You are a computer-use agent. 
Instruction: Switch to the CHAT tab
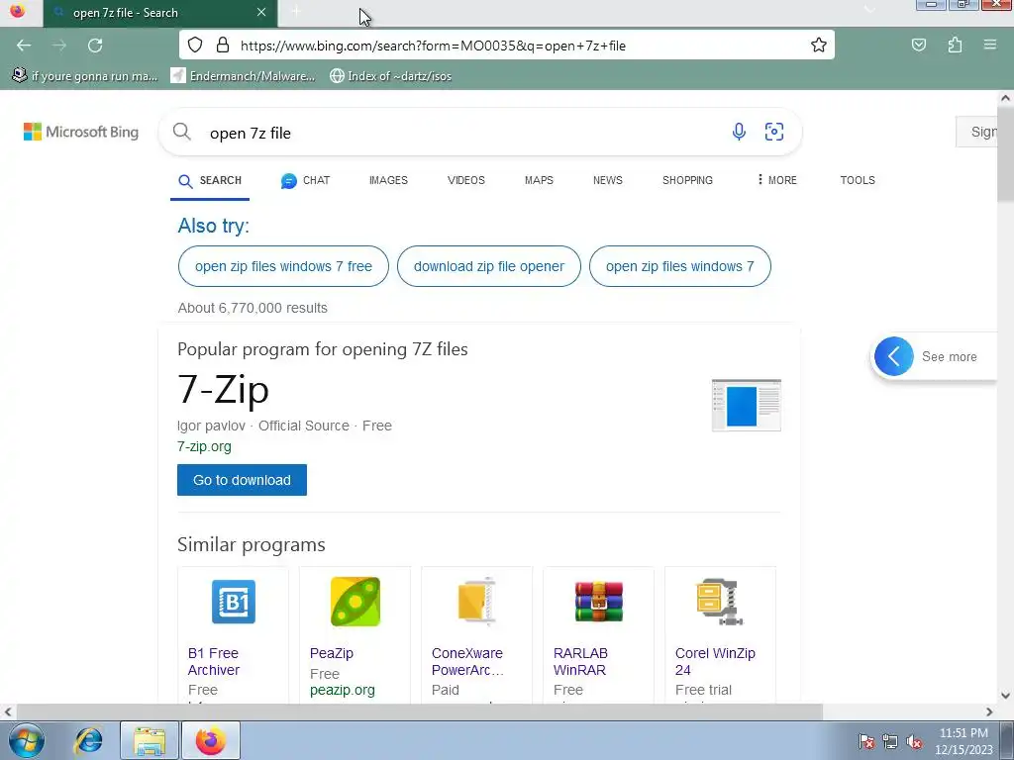[305, 180]
